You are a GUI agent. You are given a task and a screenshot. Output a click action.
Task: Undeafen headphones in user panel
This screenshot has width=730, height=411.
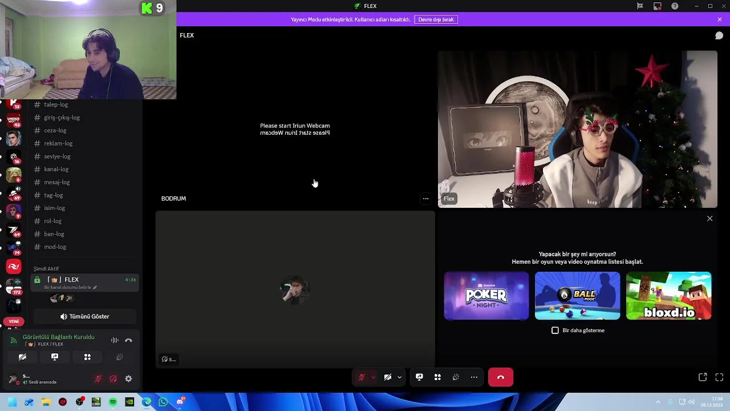113,379
